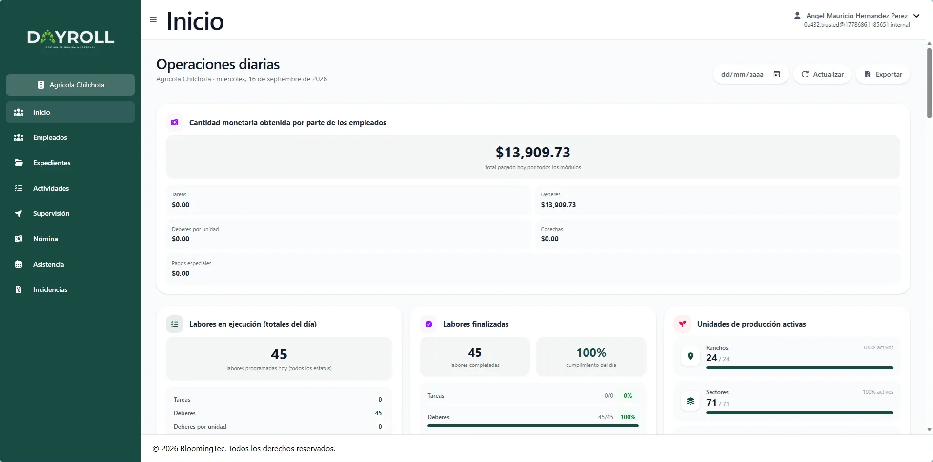Click the location pin icon for Ranchos
The height and width of the screenshot is (462, 933).
[690, 356]
